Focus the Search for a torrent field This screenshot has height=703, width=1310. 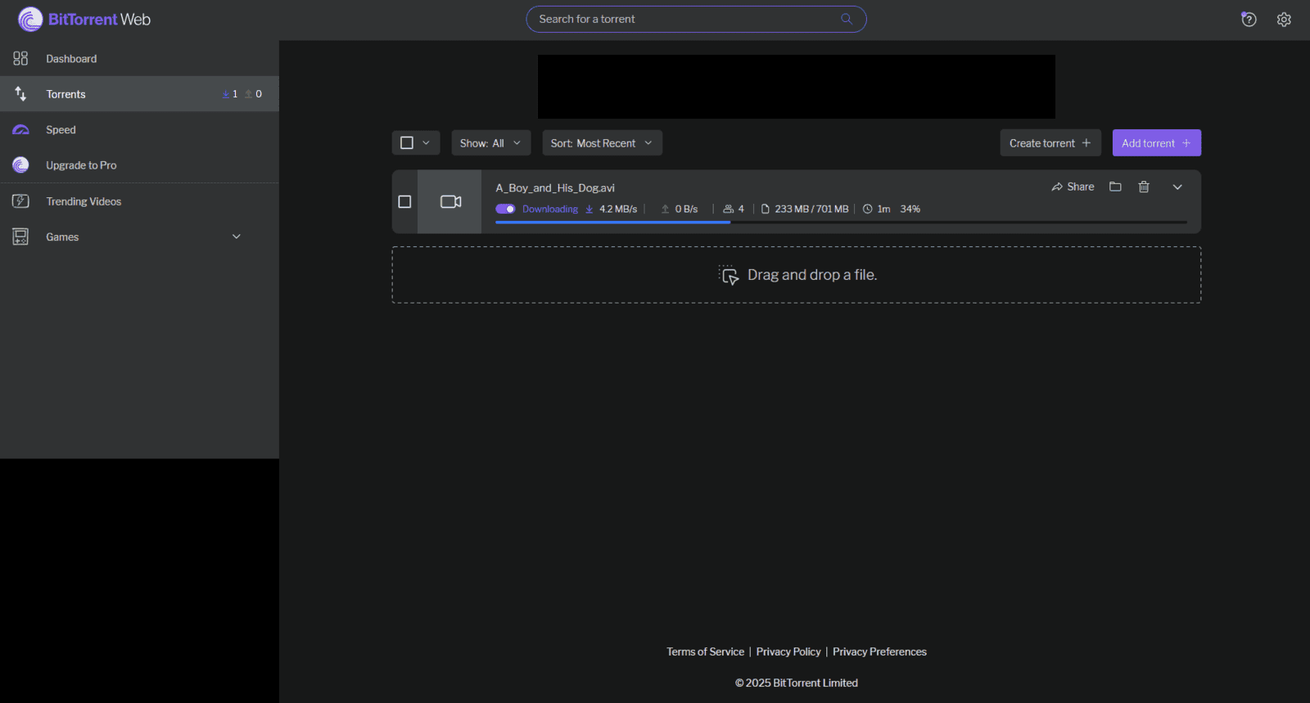pyautogui.click(x=696, y=19)
